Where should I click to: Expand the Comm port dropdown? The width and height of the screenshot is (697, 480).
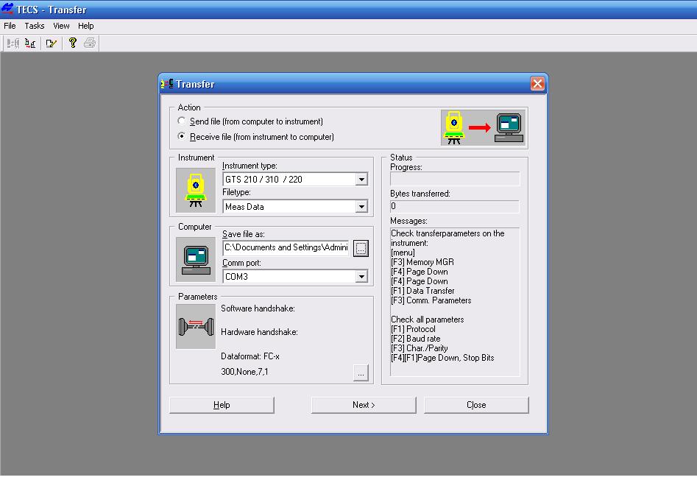361,277
